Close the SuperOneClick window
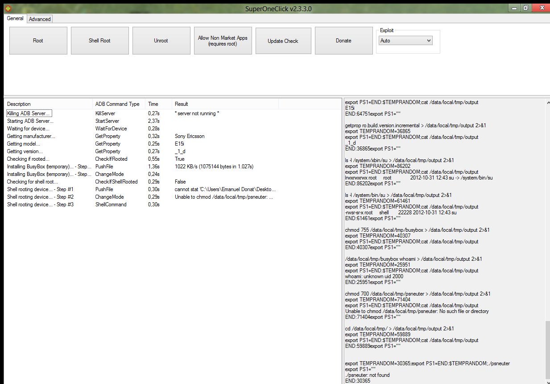Image resolution: width=550 pixels, height=384 pixels. pos(541,8)
